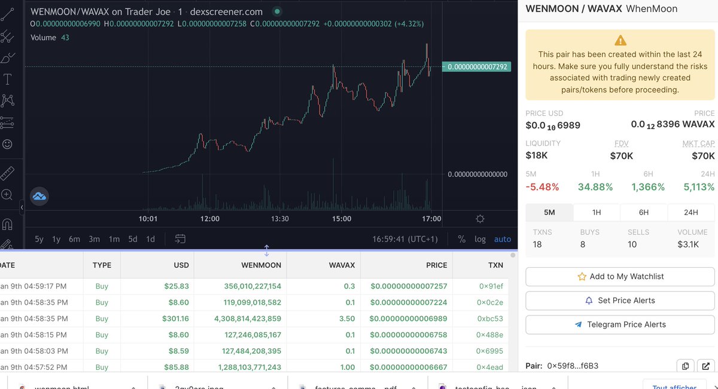Set chart range to 1y
The width and height of the screenshot is (718, 389).
point(56,239)
